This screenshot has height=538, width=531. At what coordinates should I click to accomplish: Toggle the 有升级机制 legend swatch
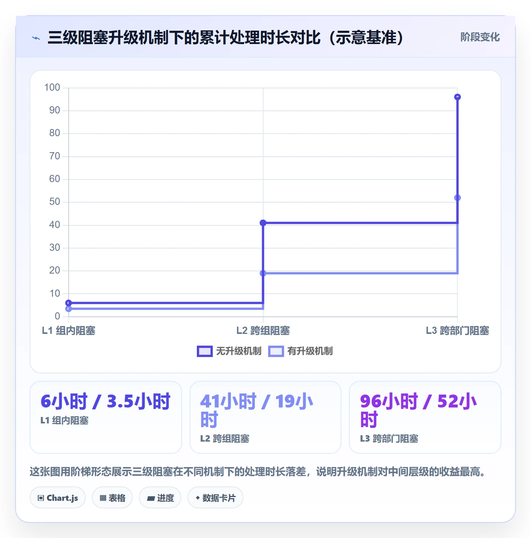[x=276, y=351]
